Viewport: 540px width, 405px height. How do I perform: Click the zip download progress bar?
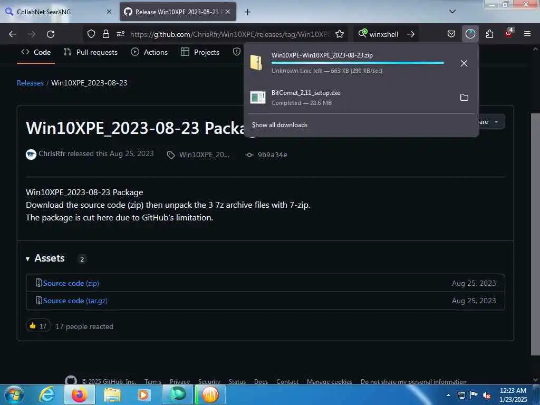[x=358, y=63]
